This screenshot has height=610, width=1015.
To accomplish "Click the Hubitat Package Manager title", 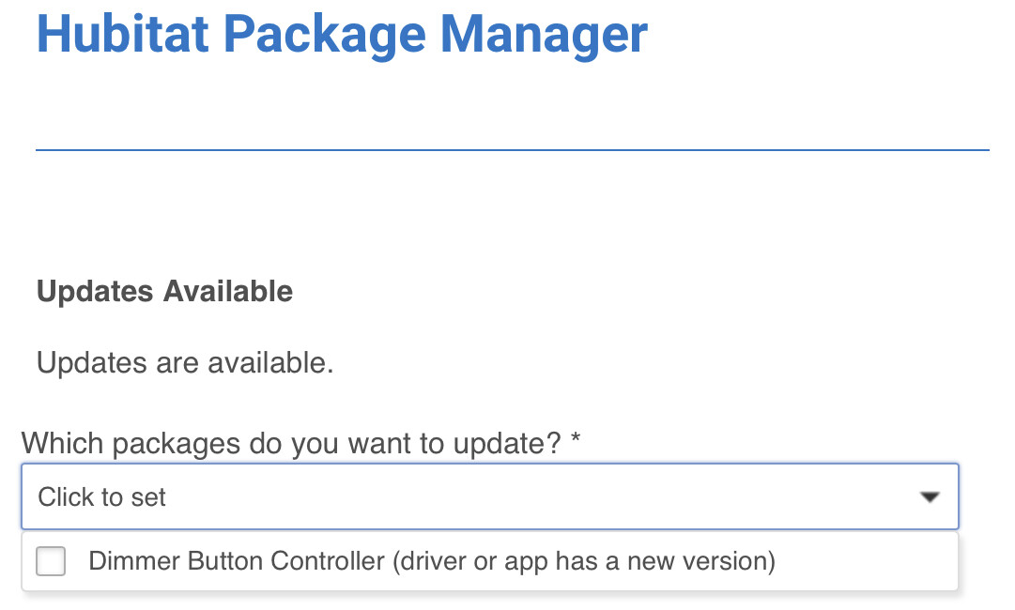I will coord(342,34).
